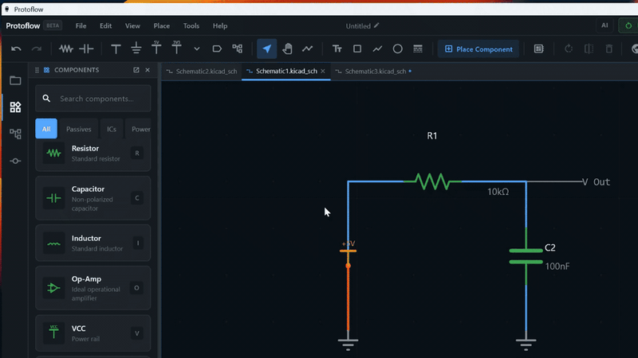Select the ground symbol tool
Image resolution: width=638 pixels, height=358 pixels.
[x=136, y=49]
